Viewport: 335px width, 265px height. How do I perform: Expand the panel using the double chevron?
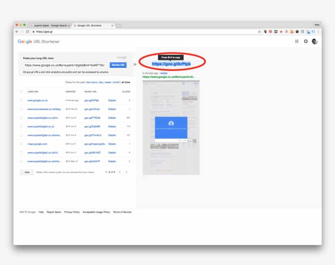[x=136, y=64]
